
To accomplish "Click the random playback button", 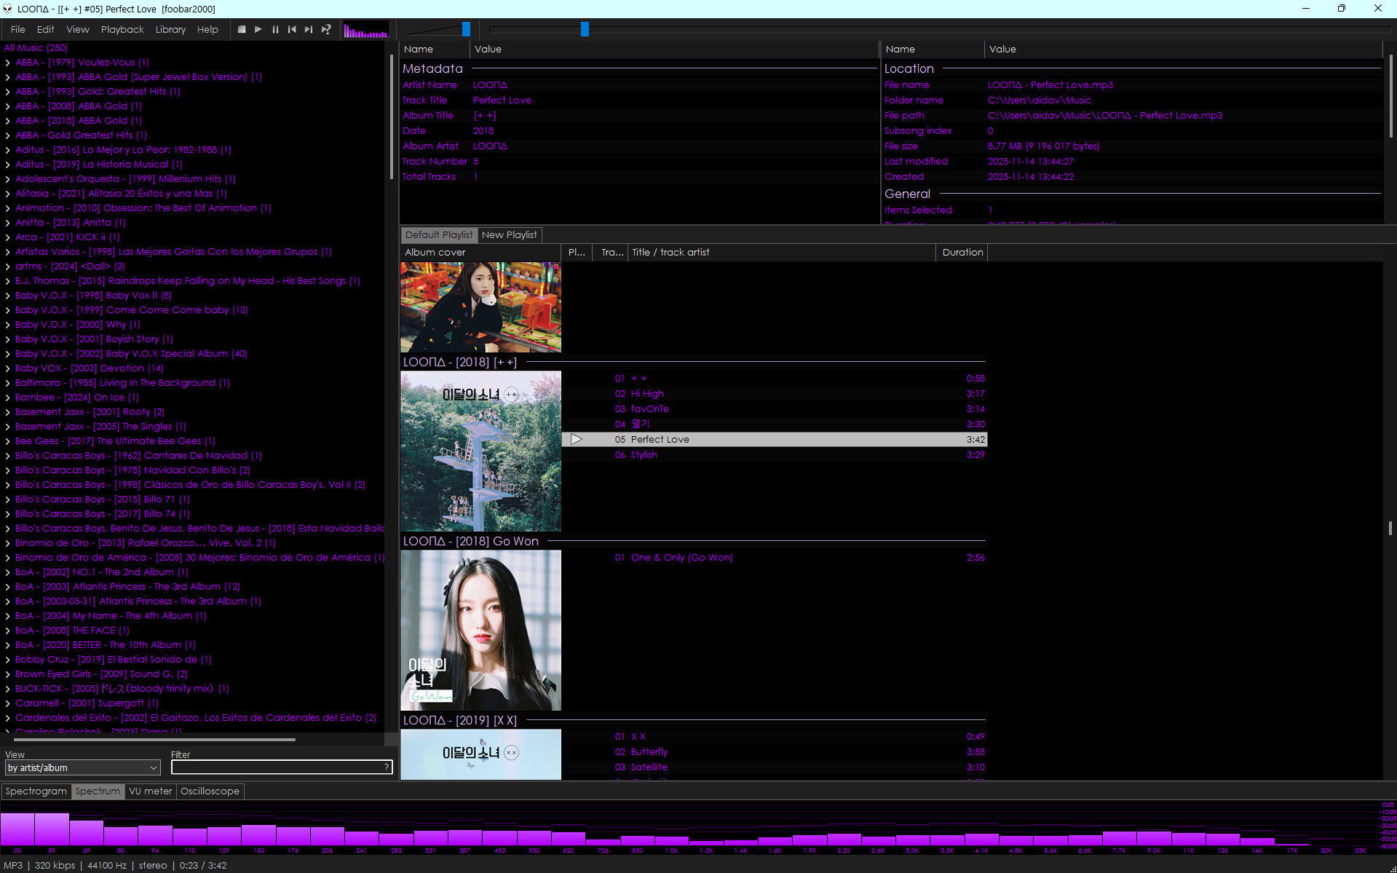I will (x=326, y=30).
